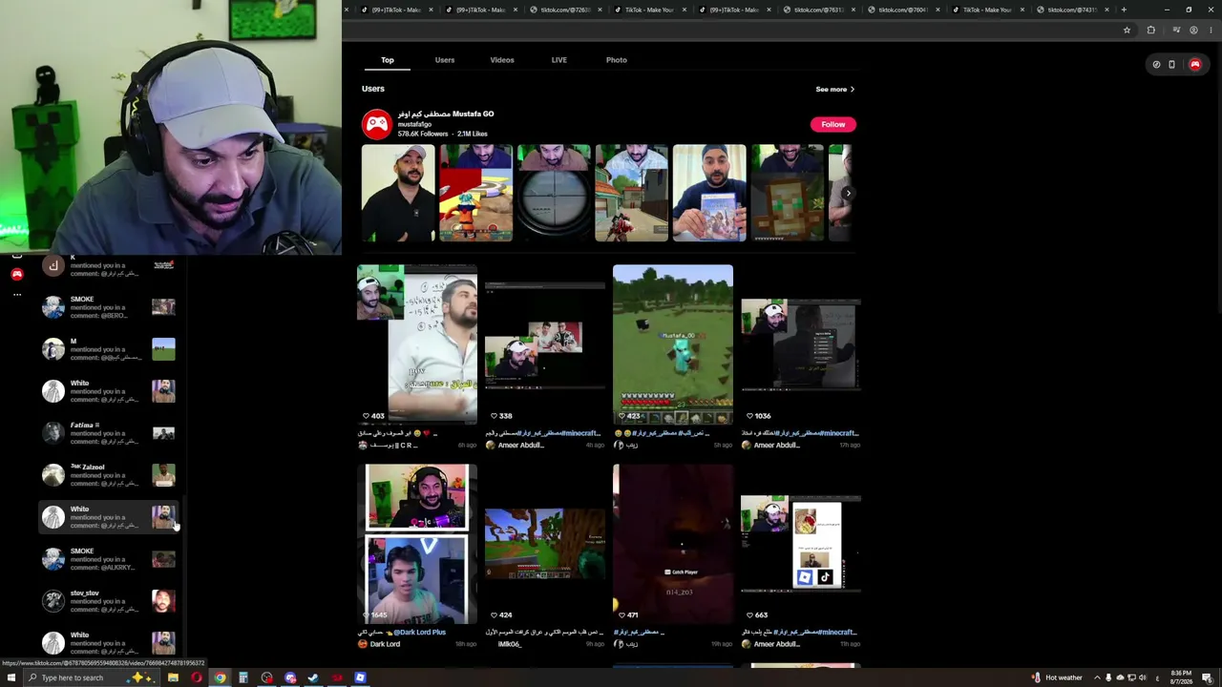Open the dark Catch Player video with 471 likes

[x=673, y=544]
